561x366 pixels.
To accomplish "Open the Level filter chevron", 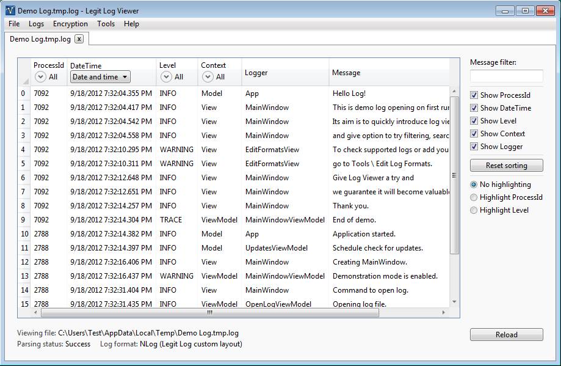I will click(166, 77).
